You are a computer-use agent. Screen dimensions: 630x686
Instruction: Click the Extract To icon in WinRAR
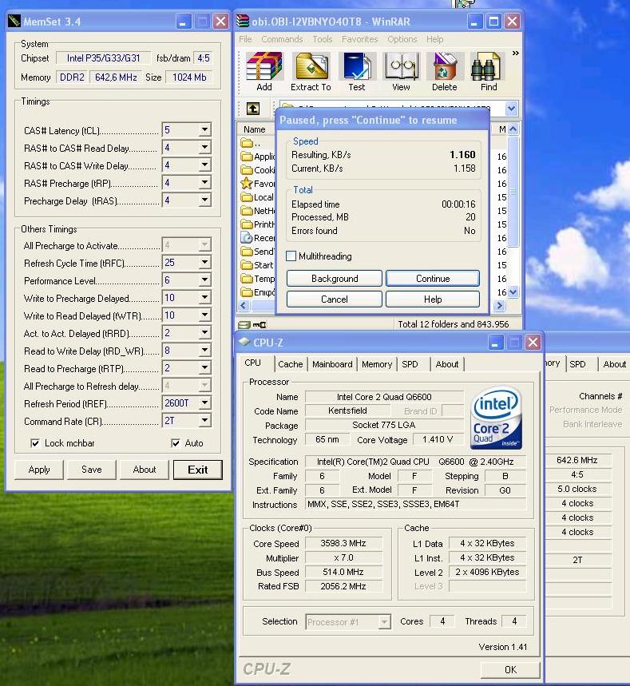click(x=311, y=66)
